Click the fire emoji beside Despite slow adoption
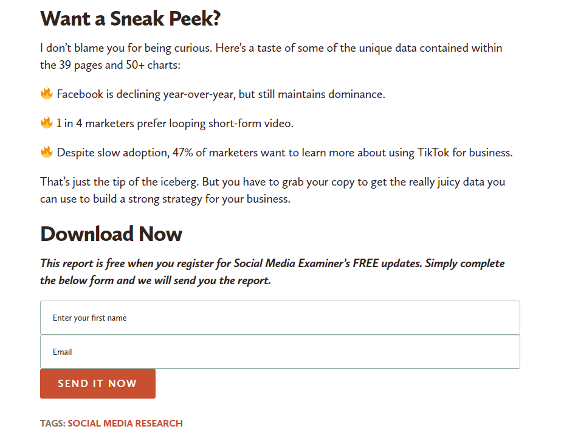The width and height of the screenshot is (564, 443). tap(47, 152)
